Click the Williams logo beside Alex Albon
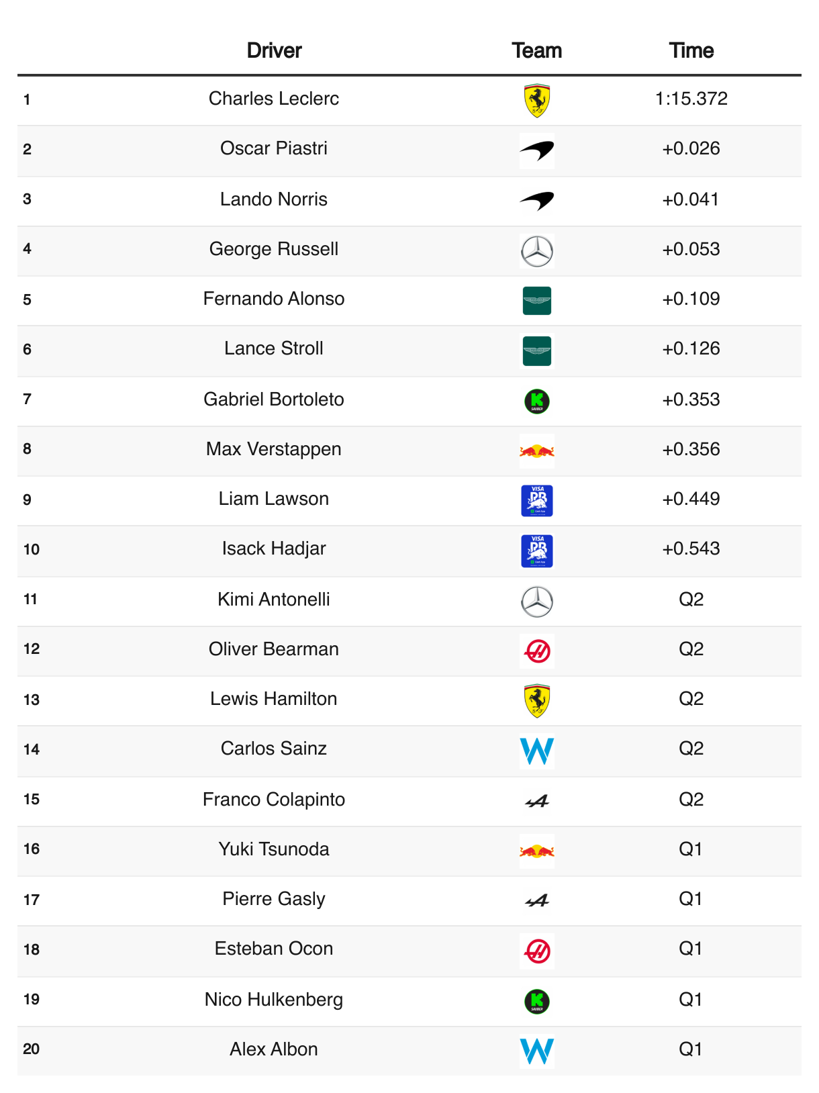 coord(536,1051)
